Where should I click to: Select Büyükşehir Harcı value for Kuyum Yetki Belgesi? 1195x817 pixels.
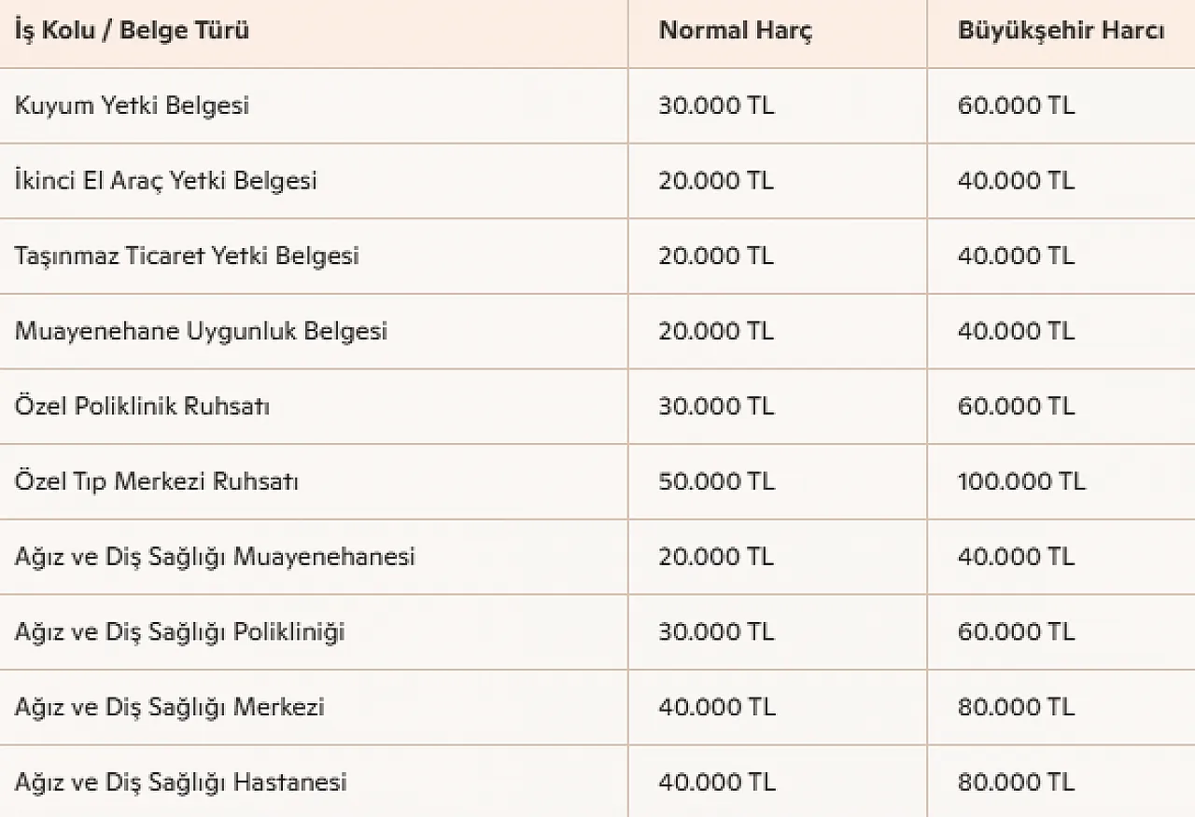pyautogui.click(x=1016, y=105)
